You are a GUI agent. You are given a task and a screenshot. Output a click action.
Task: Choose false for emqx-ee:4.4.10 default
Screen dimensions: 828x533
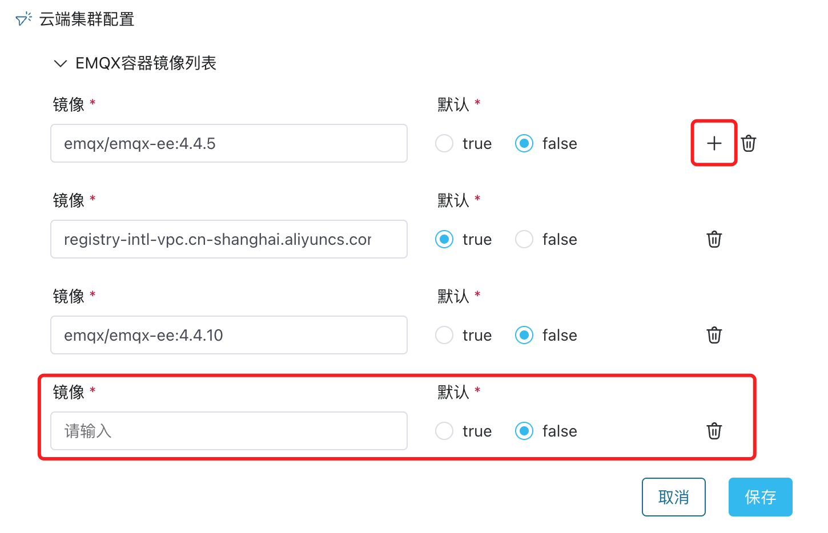524,335
